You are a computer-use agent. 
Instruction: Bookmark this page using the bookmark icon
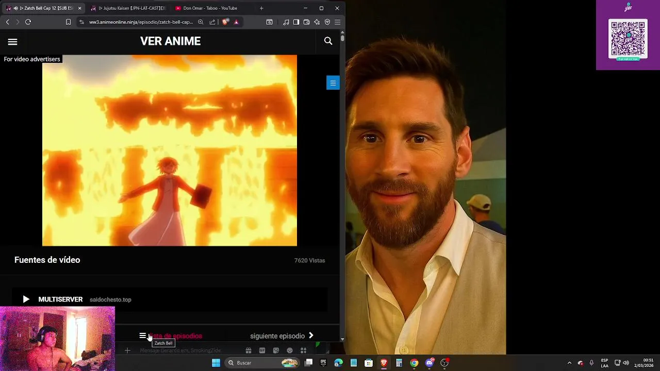[68, 22]
